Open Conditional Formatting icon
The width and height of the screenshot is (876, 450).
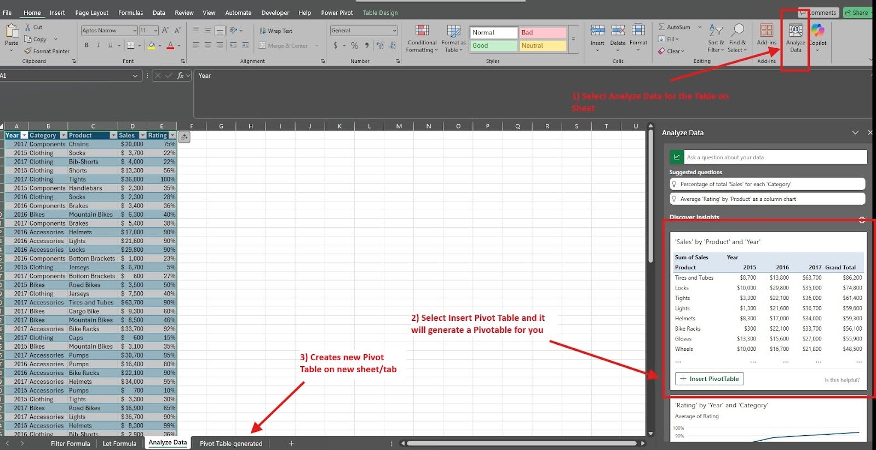422,31
